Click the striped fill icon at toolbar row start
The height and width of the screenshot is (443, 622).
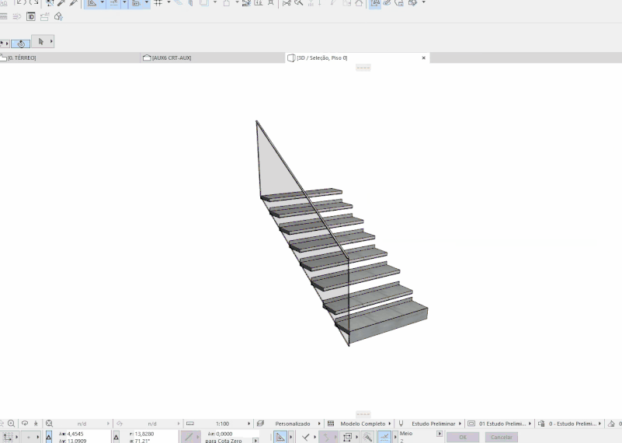pyautogui.click(x=4, y=16)
